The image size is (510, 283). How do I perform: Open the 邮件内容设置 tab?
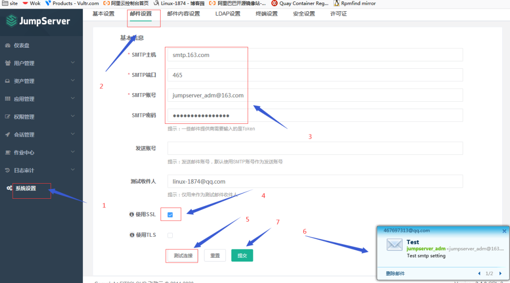click(x=184, y=14)
